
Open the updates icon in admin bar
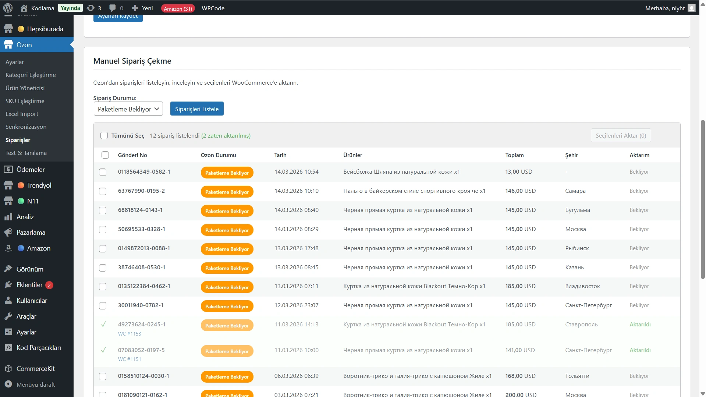pos(91,8)
